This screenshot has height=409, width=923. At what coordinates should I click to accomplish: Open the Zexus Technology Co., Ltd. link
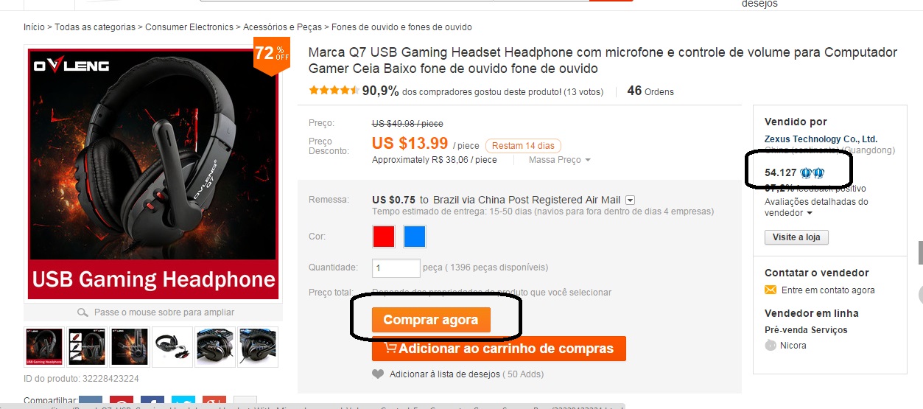coord(821,139)
